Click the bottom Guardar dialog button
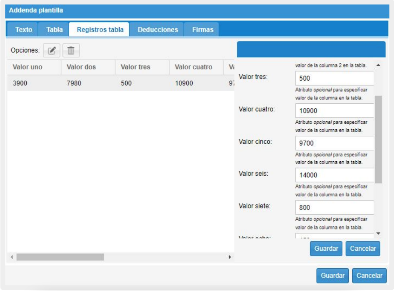The height and width of the screenshot is (291, 395). pyautogui.click(x=332, y=275)
